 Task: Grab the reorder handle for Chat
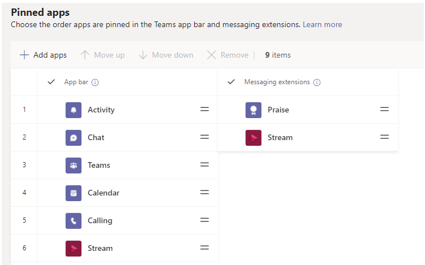pyautogui.click(x=205, y=137)
